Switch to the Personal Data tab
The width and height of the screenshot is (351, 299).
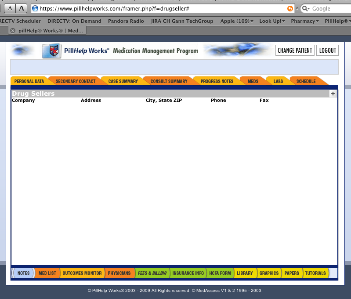tap(29, 81)
